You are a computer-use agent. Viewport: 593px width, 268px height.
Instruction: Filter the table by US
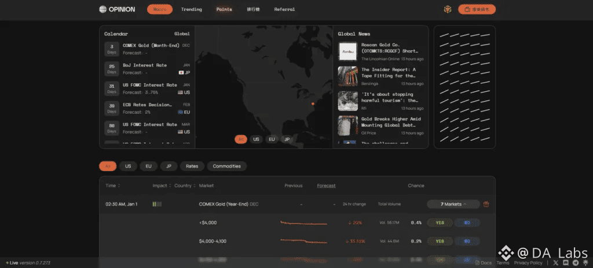[128, 166]
